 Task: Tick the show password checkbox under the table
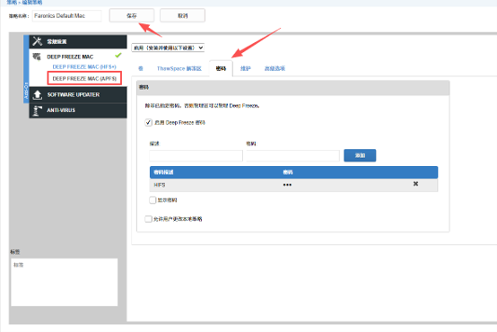coord(153,200)
